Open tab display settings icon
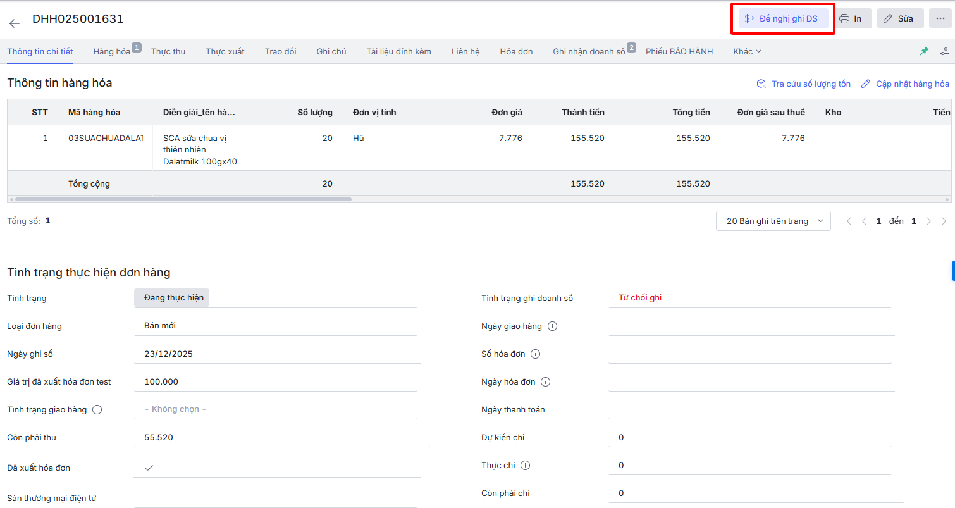The height and width of the screenshot is (508, 955). point(944,51)
